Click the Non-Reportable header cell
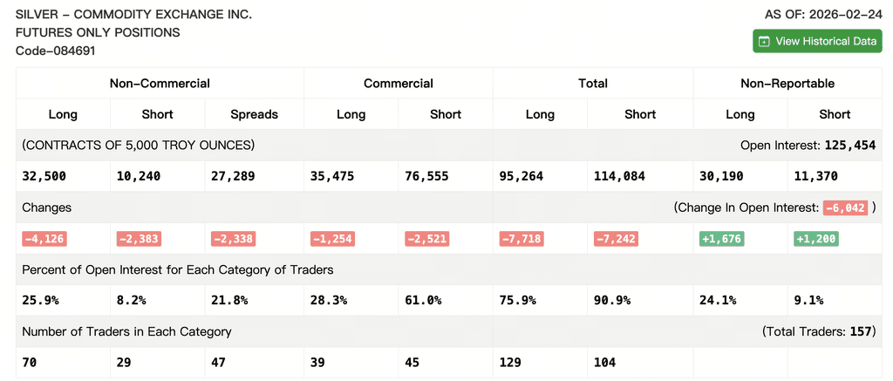This screenshot has height=381, width=893. pos(787,83)
